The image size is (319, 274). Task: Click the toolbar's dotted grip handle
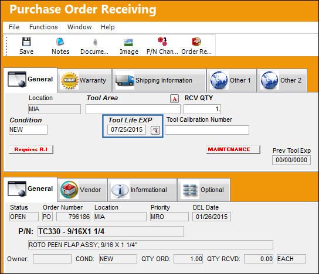[x=6, y=46]
